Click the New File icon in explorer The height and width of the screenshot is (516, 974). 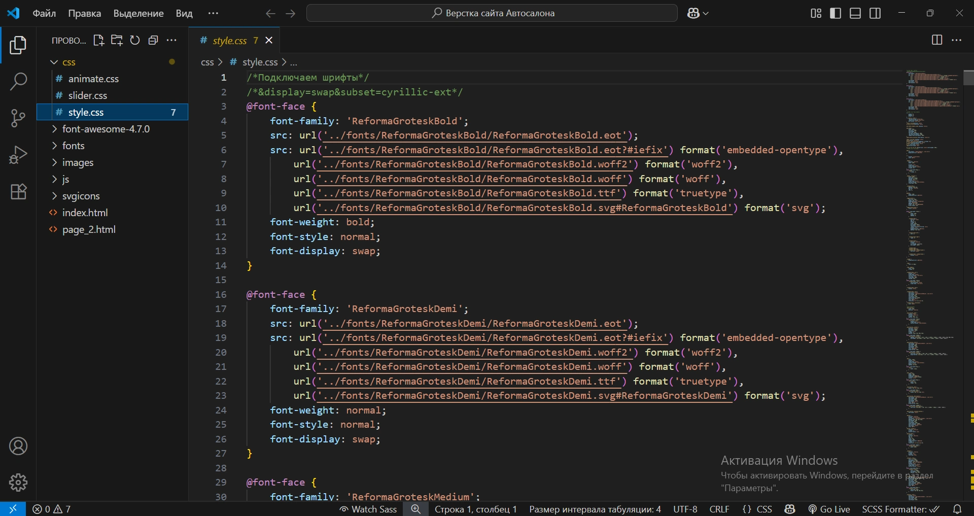(98, 41)
